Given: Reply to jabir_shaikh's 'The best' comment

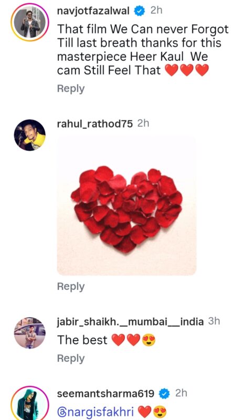Looking at the screenshot, I should 71,359.
